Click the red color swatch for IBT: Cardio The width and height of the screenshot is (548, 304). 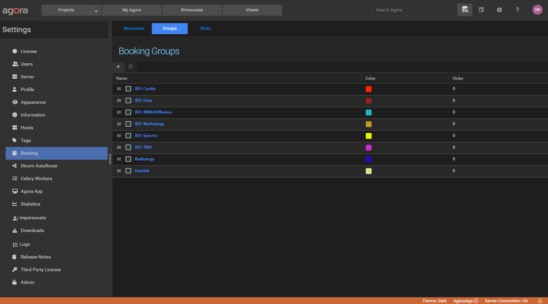click(x=369, y=89)
